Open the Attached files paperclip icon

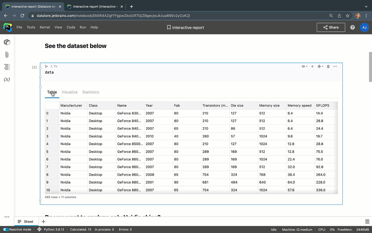pyautogui.click(x=7, y=55)
